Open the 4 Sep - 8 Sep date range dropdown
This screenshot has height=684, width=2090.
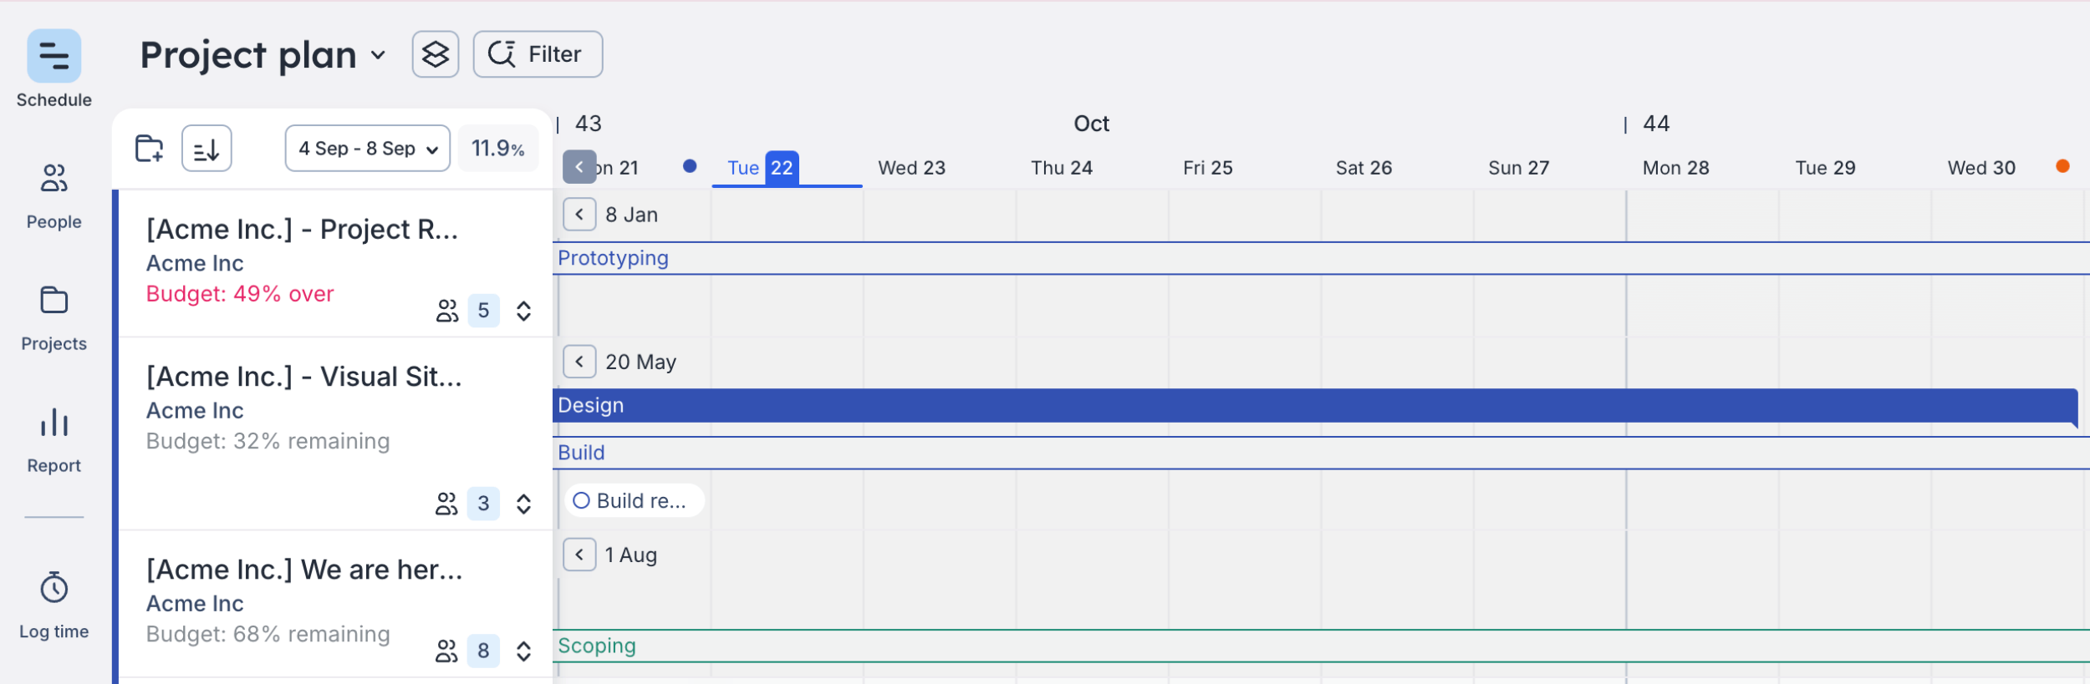[368, 149]
